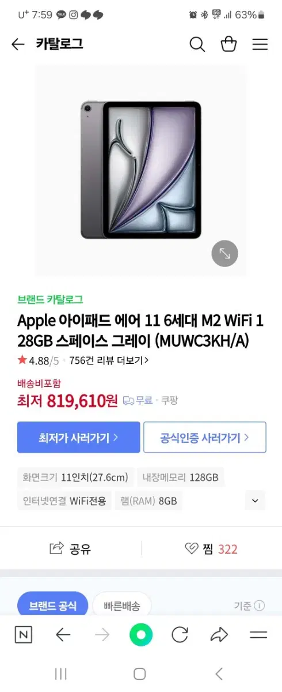Open the browser bottom menu lines icon
Image resolution: width=282 pixels, height=692 pixels.
click(258, 635)
